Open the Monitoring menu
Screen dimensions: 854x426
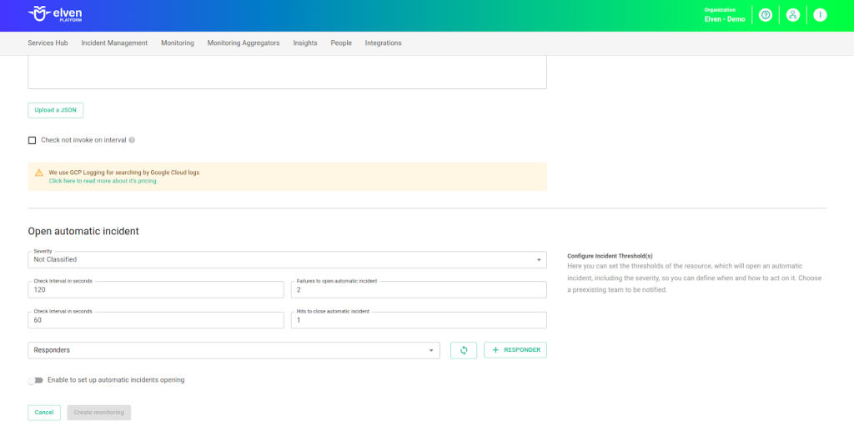(x=178, y=43)
